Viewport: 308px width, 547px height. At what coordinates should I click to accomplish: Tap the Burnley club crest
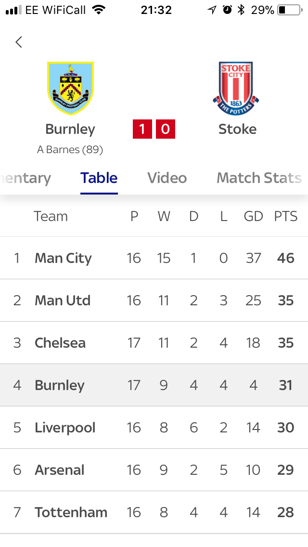pyautogui.click(x=70, y=89)
